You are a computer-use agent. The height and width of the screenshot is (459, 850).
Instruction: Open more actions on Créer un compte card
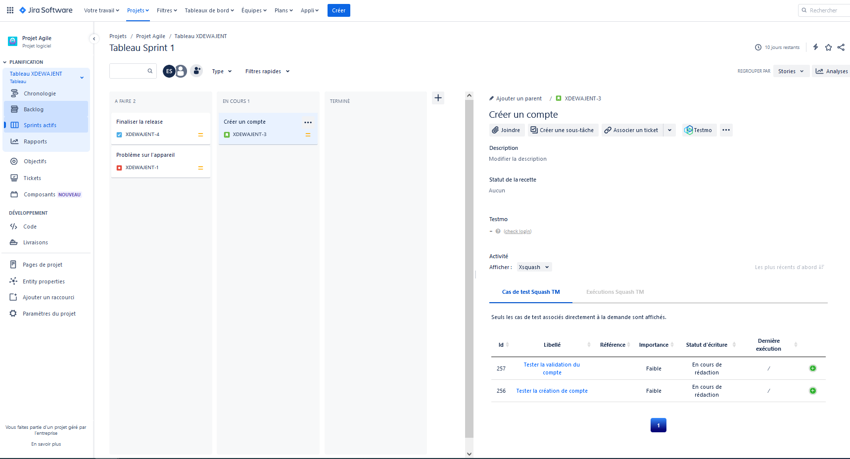pos(308,122)
